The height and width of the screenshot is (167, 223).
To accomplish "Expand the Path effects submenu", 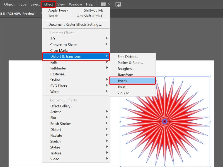I will (x=76, y=62).
